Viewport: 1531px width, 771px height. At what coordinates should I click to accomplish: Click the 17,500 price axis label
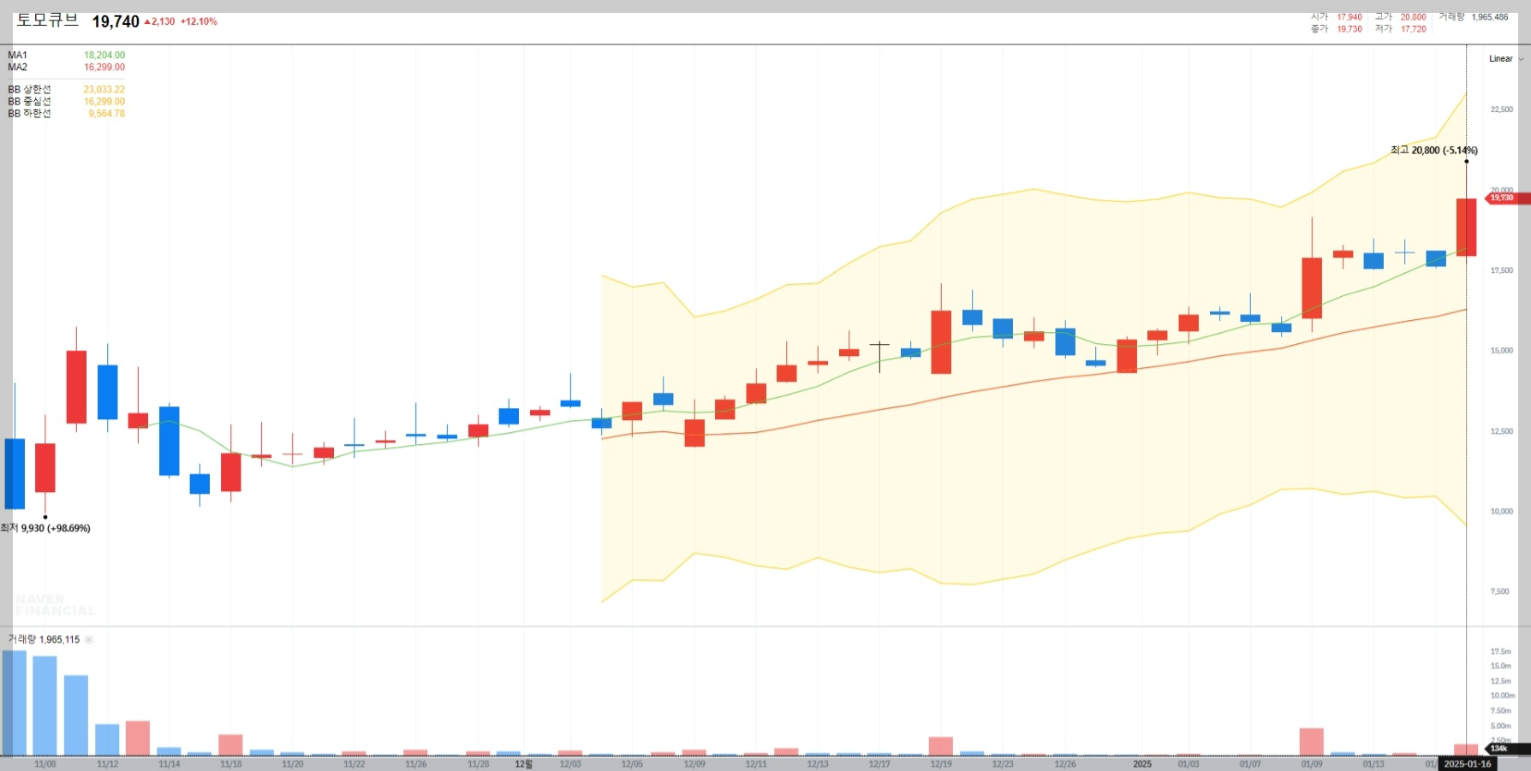1502,270
